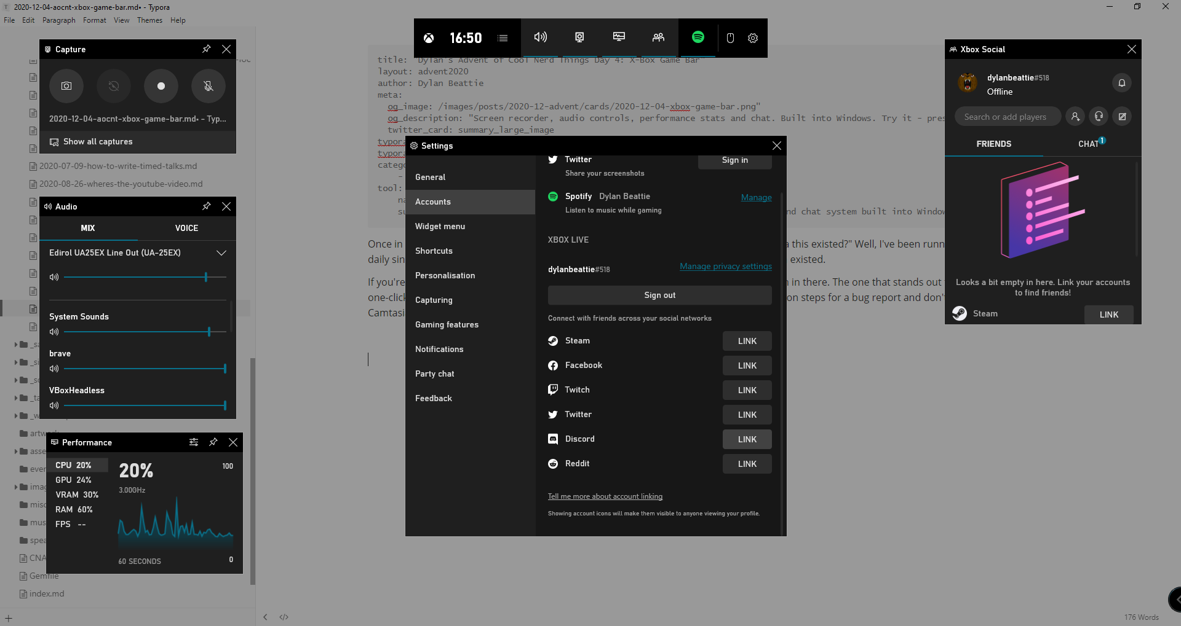Start recording with the record button
The image size is (1181, 626).
[161, 86]
